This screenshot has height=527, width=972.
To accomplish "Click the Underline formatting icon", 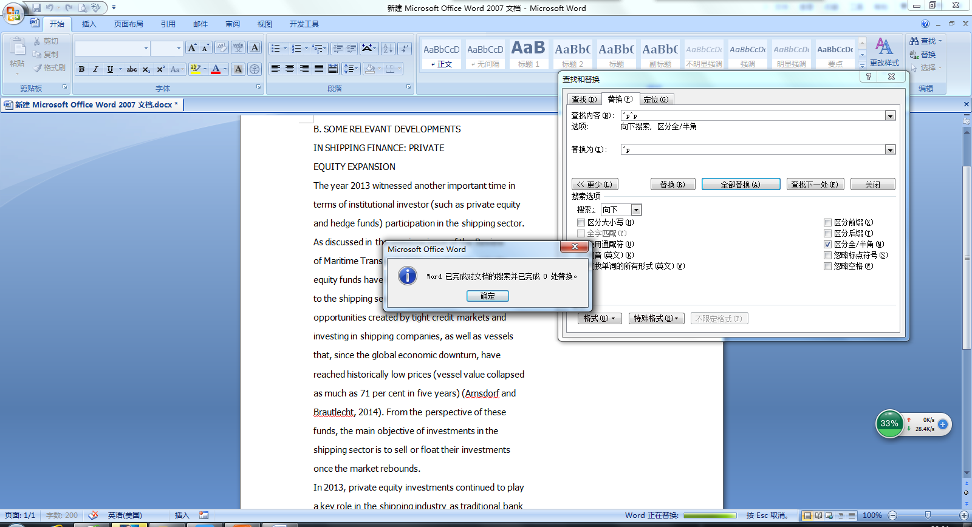I will 110,69.
